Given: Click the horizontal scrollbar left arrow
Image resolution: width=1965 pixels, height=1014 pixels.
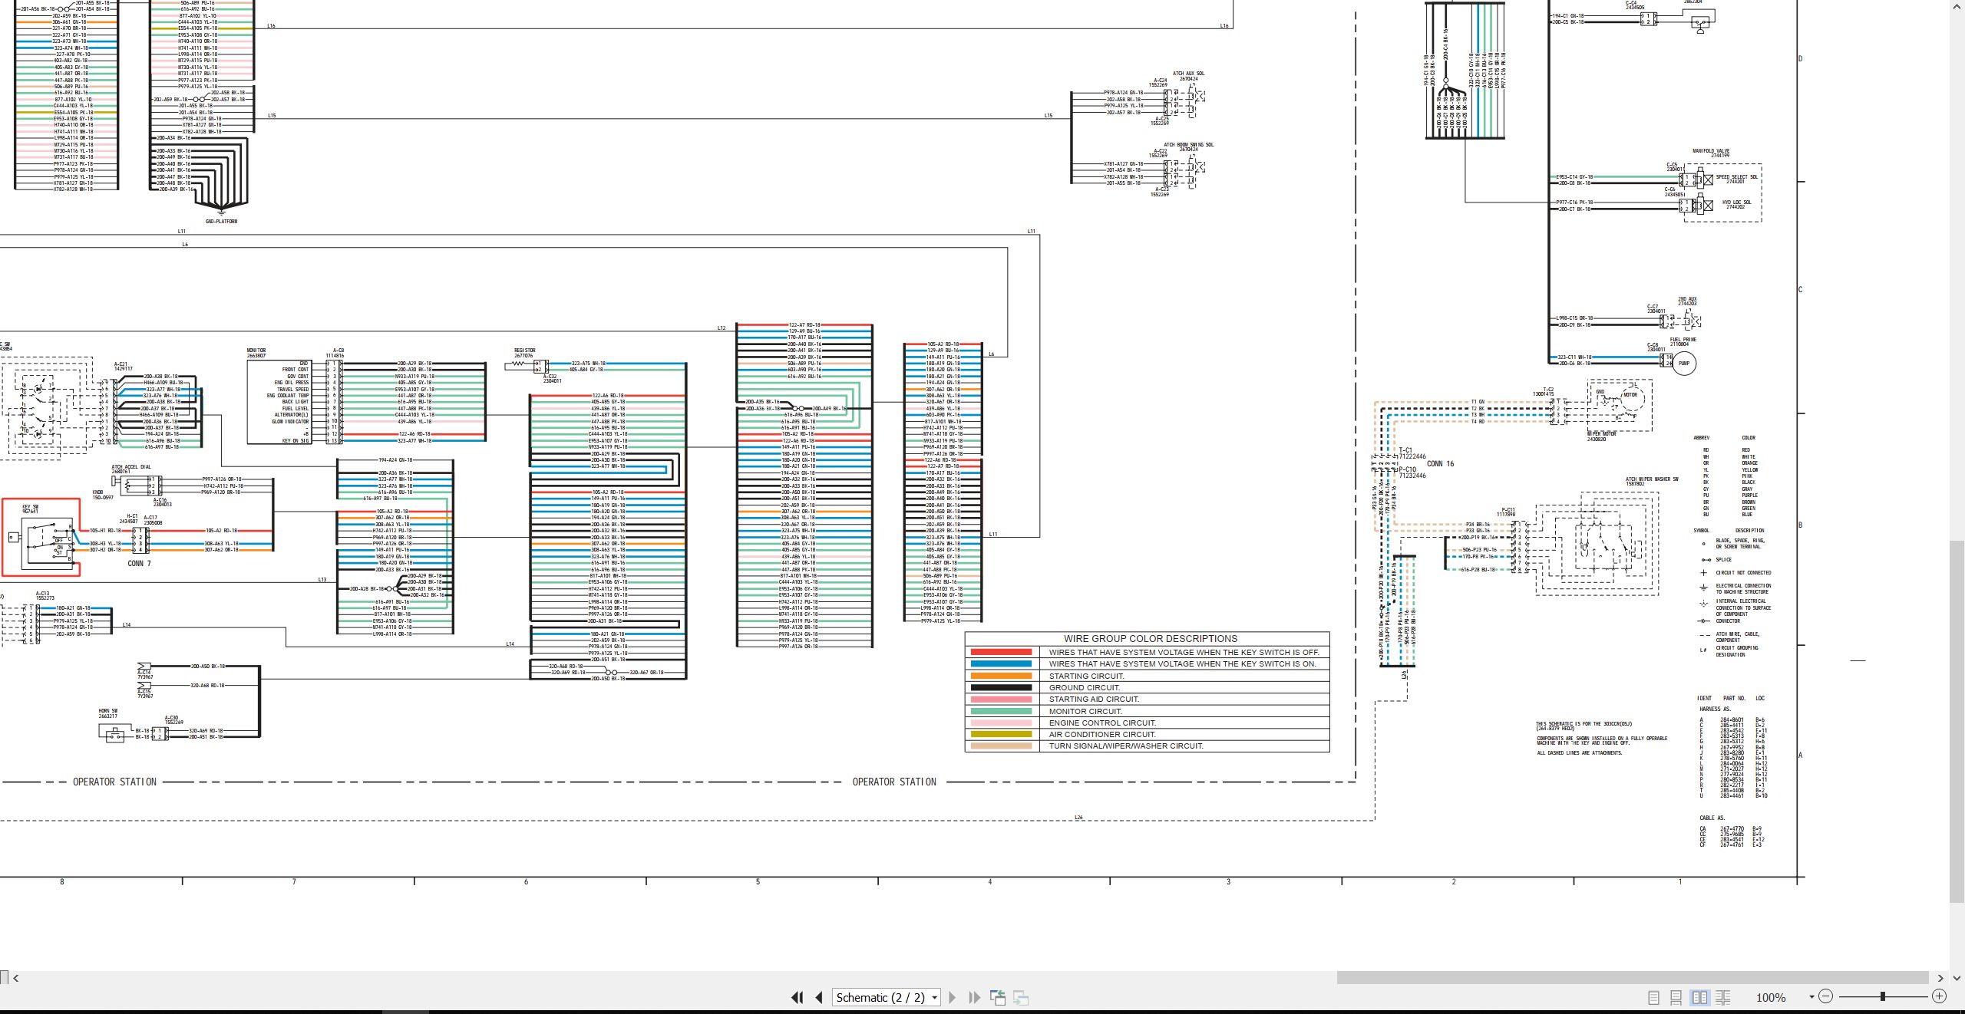Looking at the screenshot, I should 16,978.
